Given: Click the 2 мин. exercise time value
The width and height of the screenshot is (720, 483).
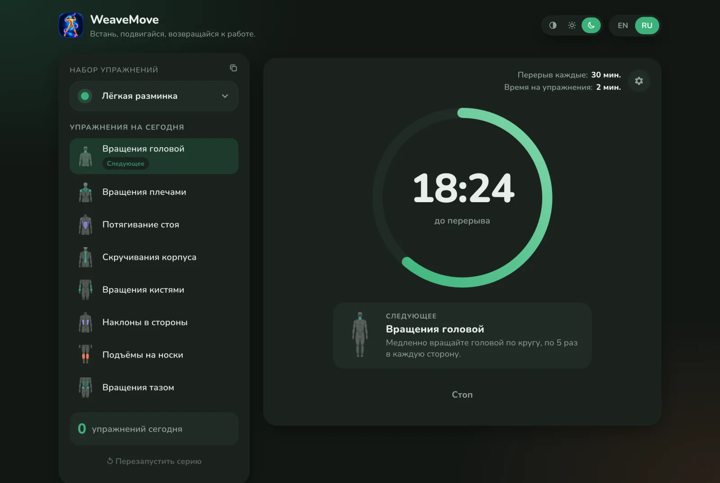Looking at the screenshot, I should click(608, 87).
